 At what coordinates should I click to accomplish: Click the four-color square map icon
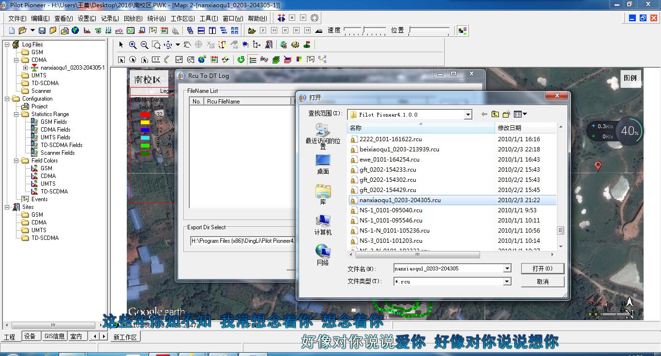point(299,59)
